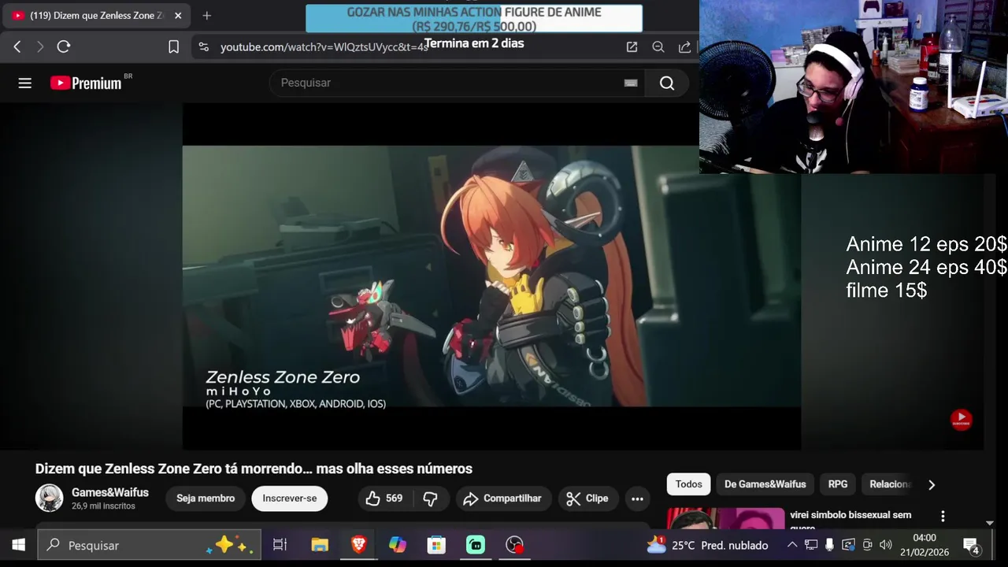Screen dimensions: 1008x567
Task: Open the green app icon beside Microsoft Store in the taskbar
Action: pyautogui.click(x=476, y=545)
